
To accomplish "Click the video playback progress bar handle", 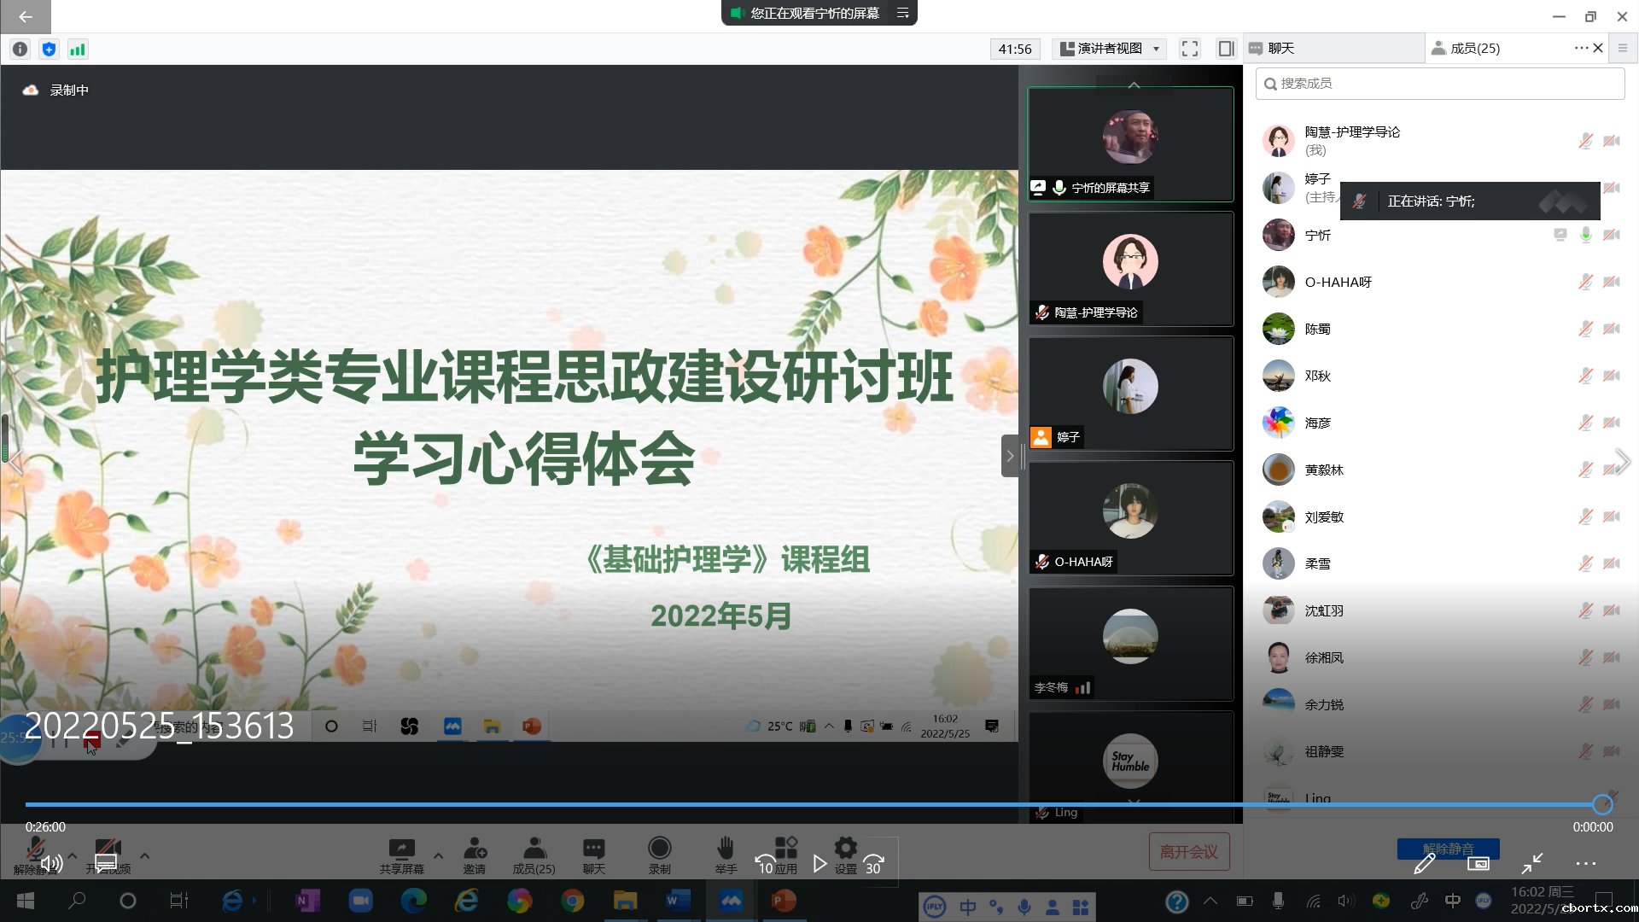I will point(1601,804).
